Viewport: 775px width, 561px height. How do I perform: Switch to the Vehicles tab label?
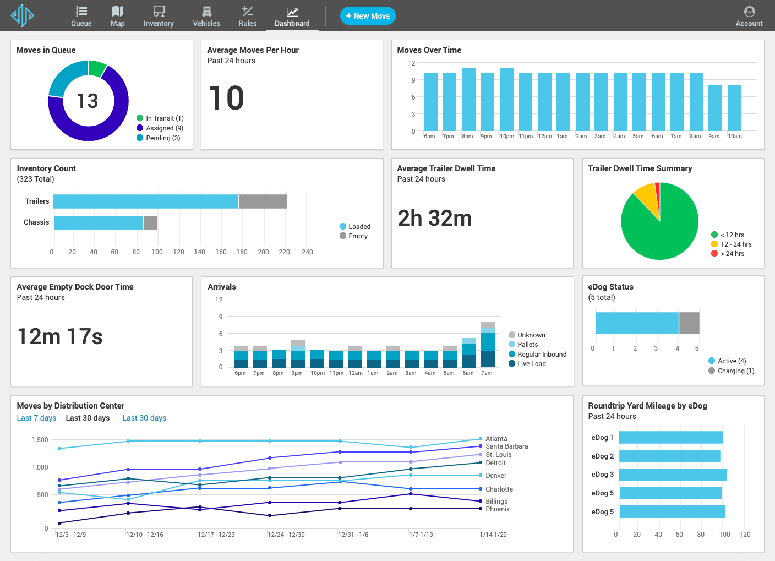206,24
